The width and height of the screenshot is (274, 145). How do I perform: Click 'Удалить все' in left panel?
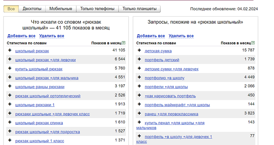[x=52, y=36]
